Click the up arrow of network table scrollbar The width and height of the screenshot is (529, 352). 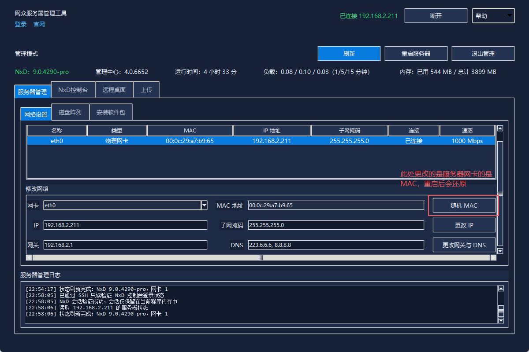coord(500,128)
